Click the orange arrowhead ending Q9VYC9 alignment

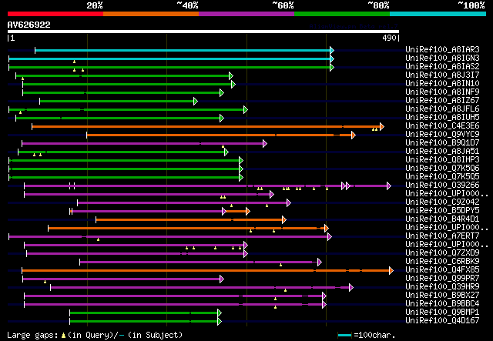pos(354,135)
